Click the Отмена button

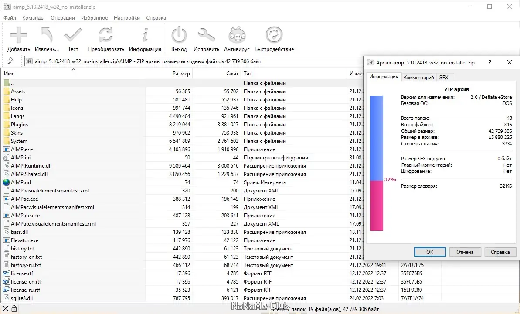tap(465, 252)
